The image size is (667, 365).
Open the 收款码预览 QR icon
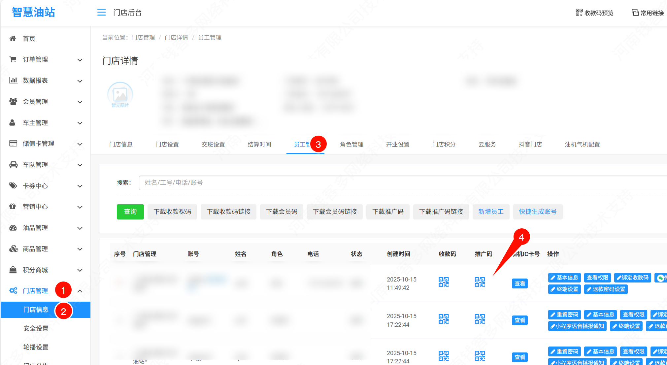point(579,13)
